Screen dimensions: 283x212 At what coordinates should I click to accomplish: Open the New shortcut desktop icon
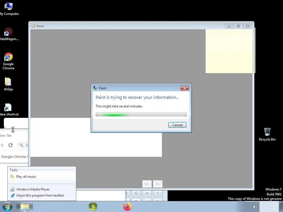click(9, 110)
